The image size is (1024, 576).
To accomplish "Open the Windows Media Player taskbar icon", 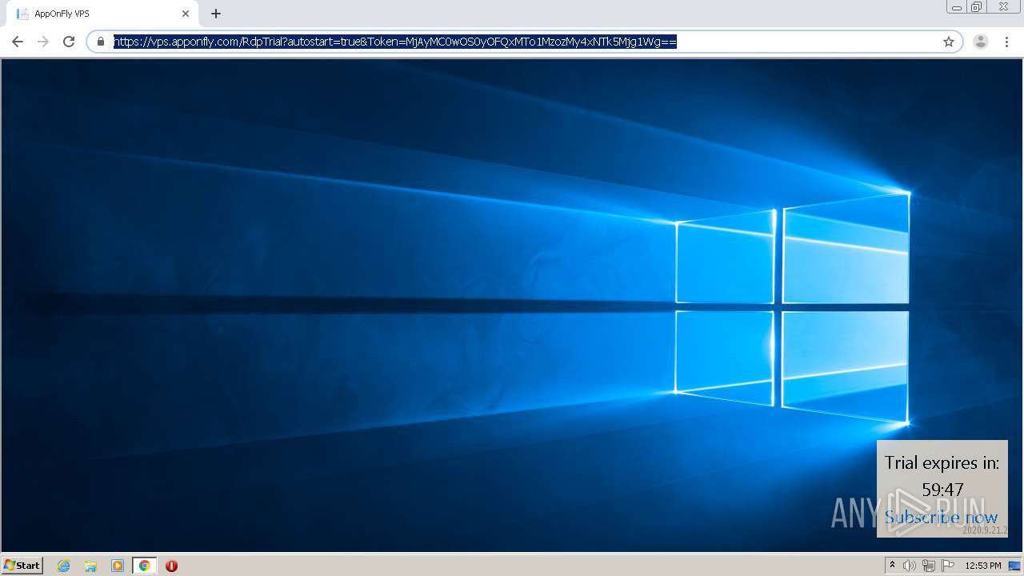I will [118, 566].
